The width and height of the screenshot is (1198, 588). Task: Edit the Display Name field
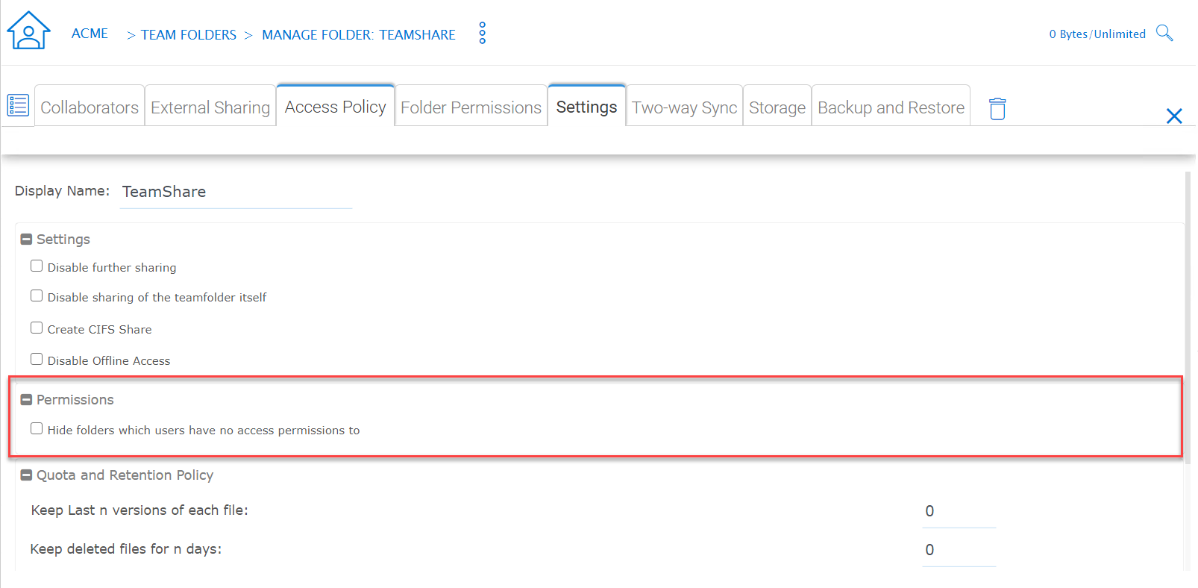[236, 192]
